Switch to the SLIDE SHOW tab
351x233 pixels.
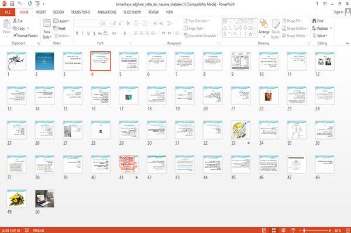(132, 12)
